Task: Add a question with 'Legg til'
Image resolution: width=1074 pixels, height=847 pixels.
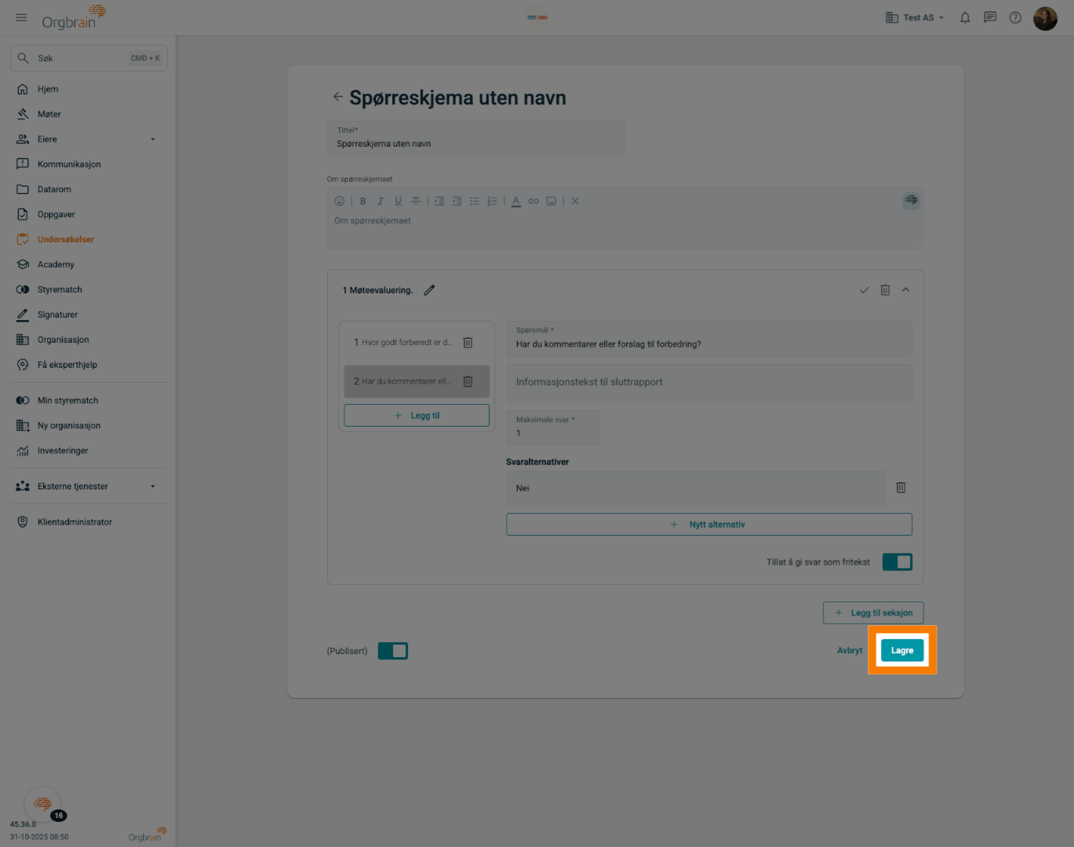Action: 417,416
